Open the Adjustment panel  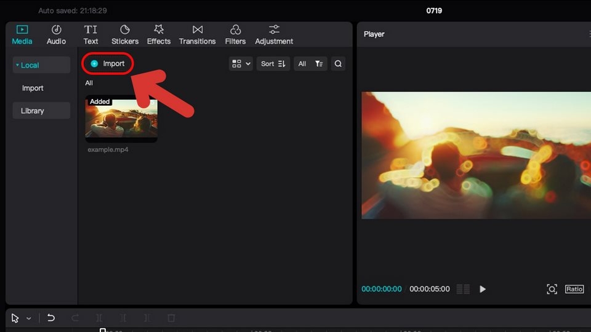tap(274, 34)
